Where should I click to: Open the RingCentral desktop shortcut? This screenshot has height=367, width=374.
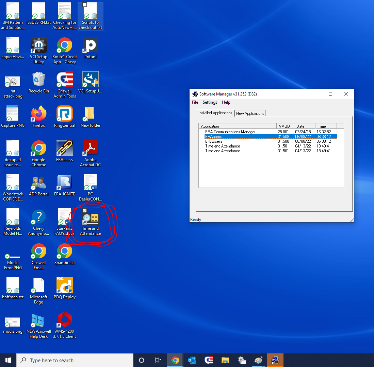(64, 117)
